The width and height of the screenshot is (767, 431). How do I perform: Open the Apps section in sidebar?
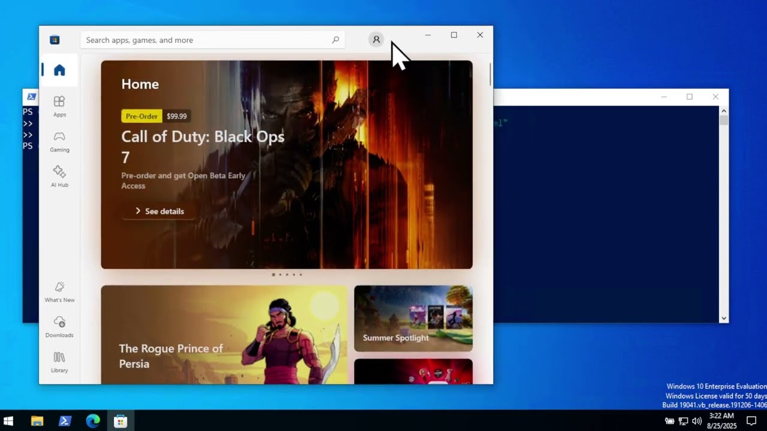pos(59,106)
